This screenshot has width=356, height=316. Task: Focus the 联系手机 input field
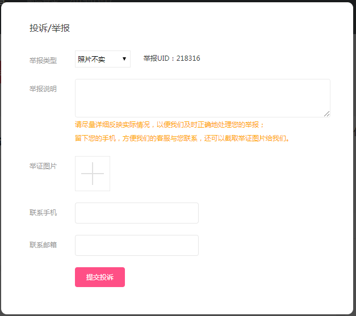(137, 213)
